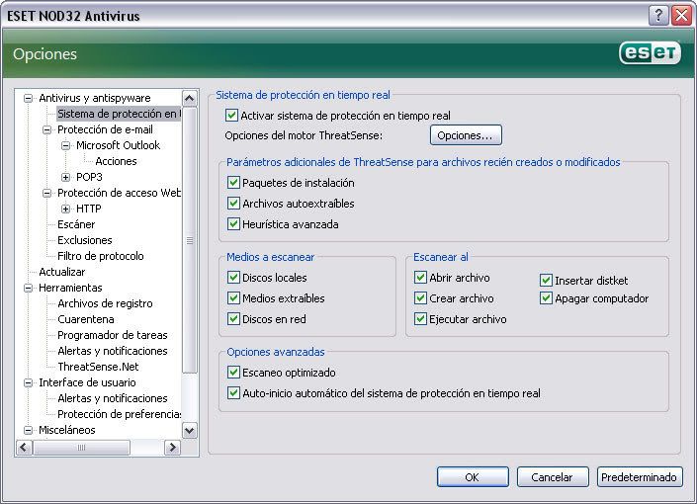
Task: Open Exclusiones settings page
Action: click(x=85, y=240)
